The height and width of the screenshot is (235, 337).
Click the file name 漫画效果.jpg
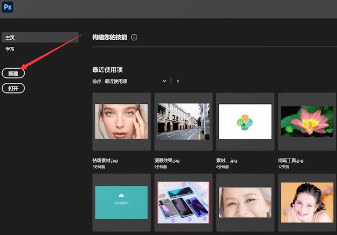tap(167, 160)
